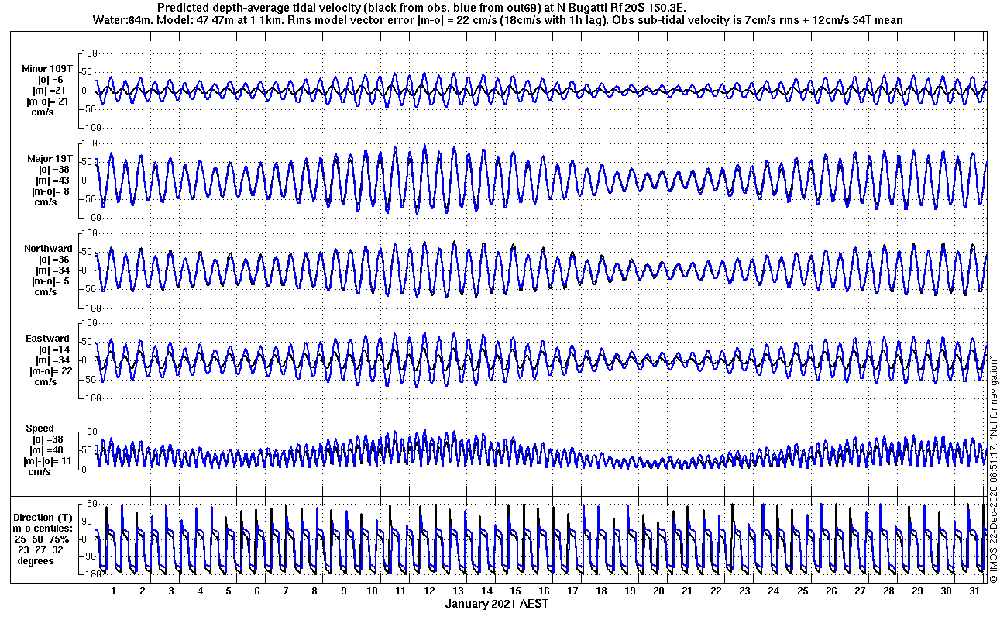Select the 'Minor 109T' panel label

pyautogui.click(x=47, y=69)
